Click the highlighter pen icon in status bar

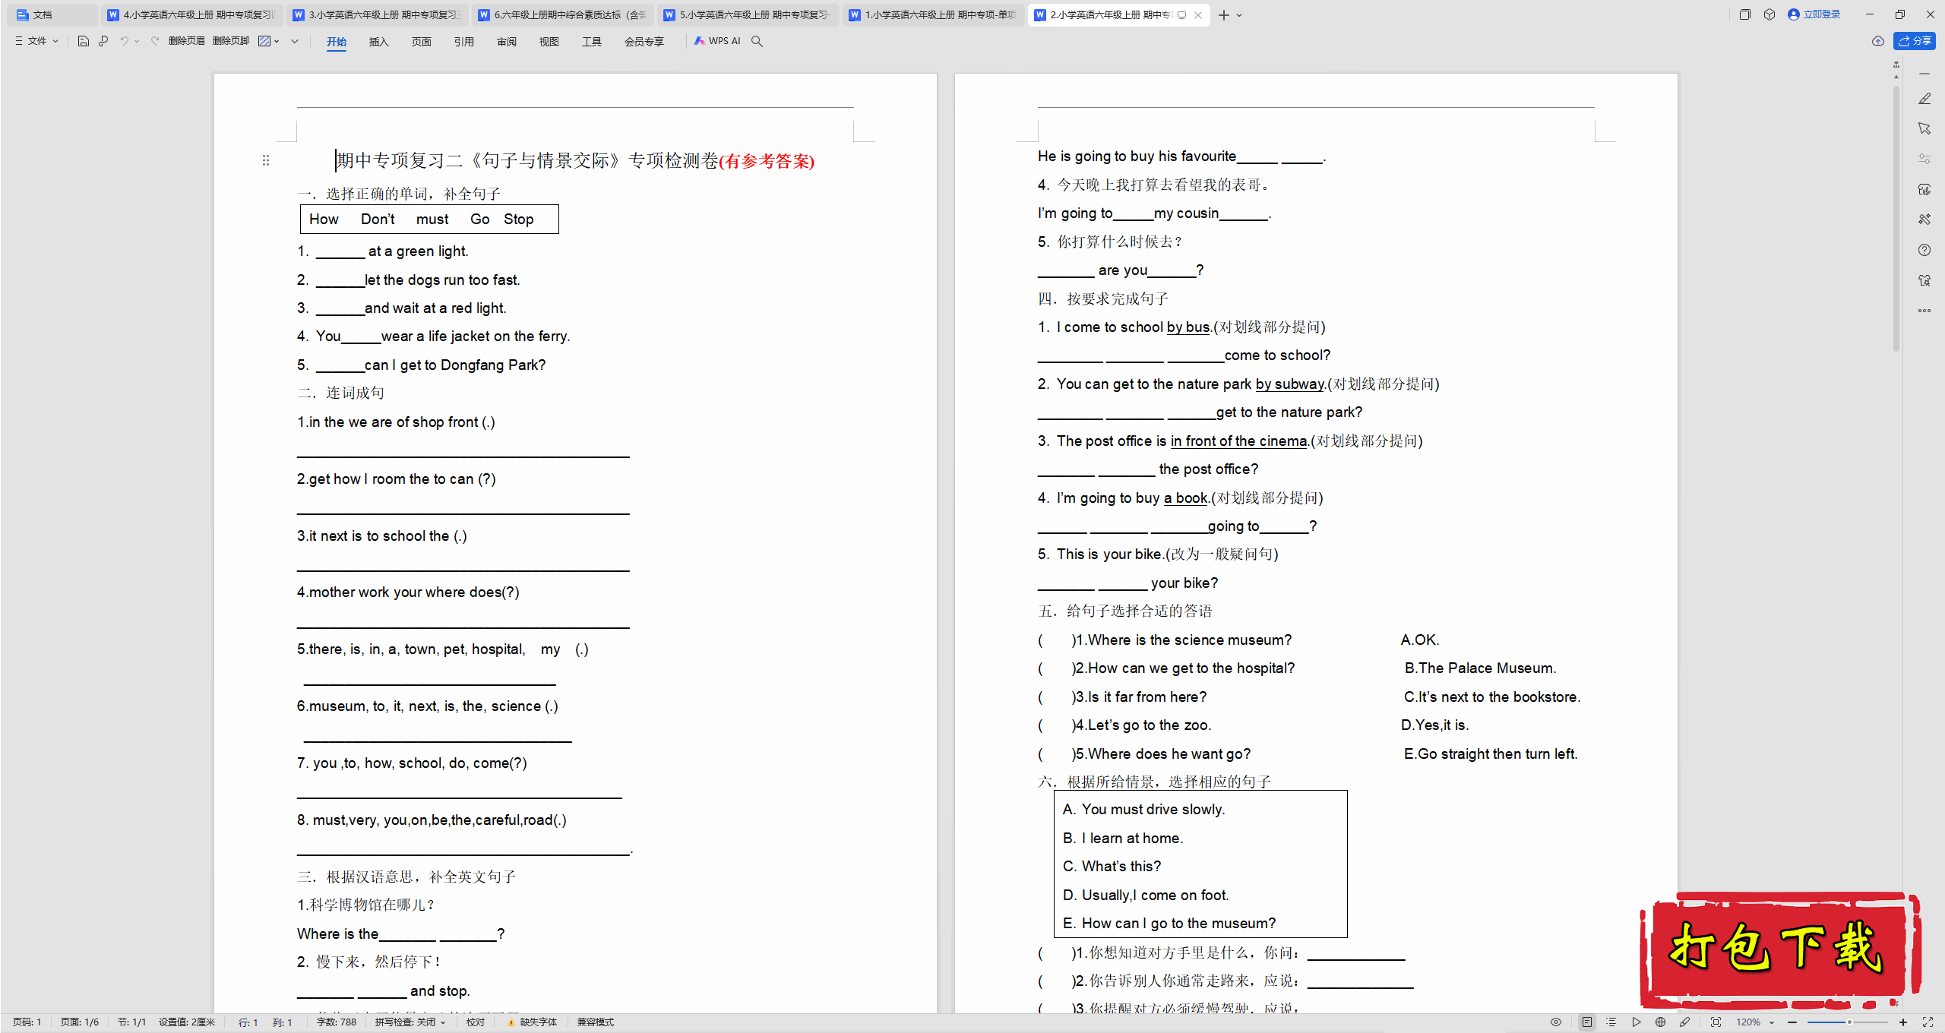pos(1684,1022)
